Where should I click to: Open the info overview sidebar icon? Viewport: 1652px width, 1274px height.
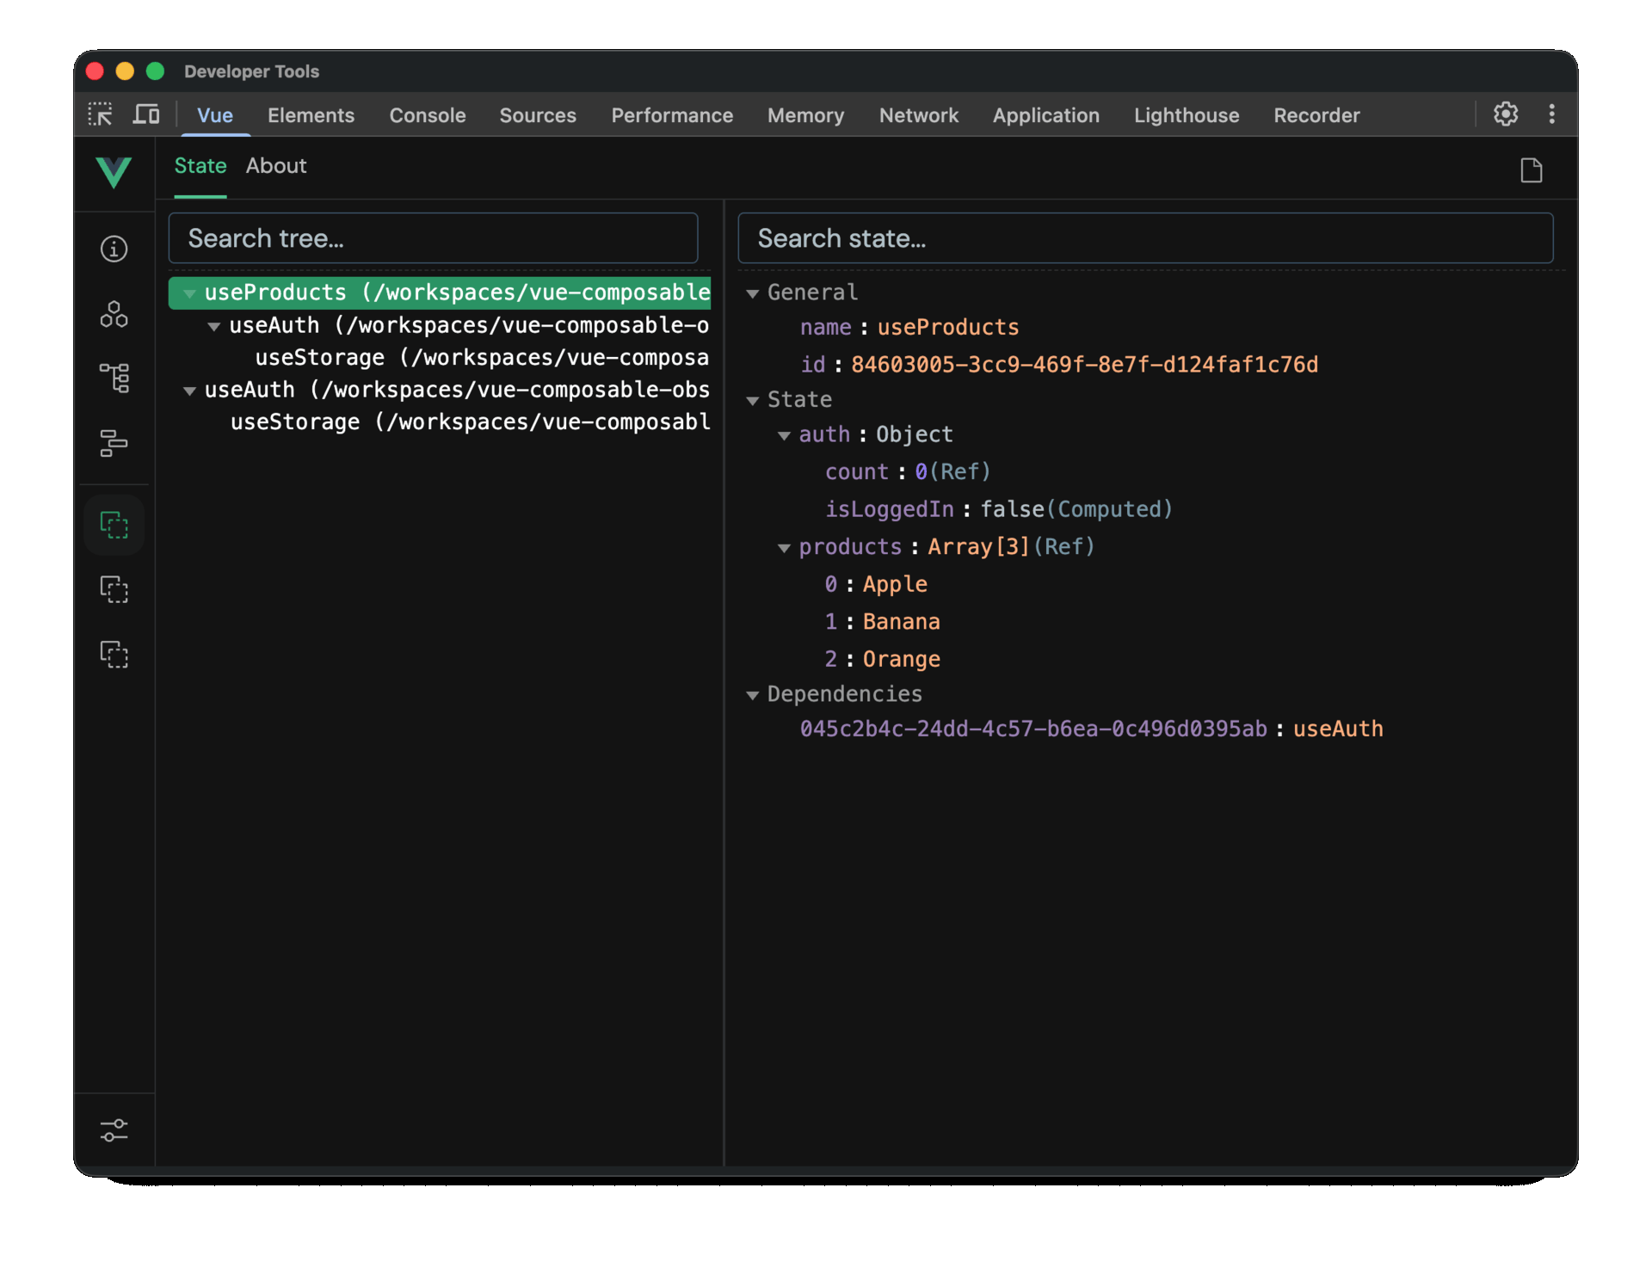[x=114, y=249]
